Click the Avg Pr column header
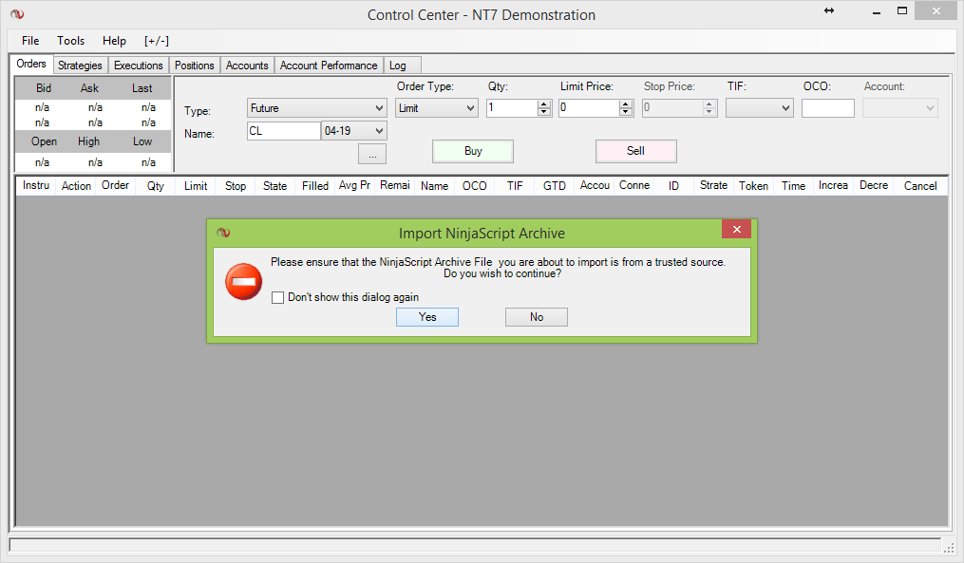Viewport: 964px width, 563px height. (355, 186)
